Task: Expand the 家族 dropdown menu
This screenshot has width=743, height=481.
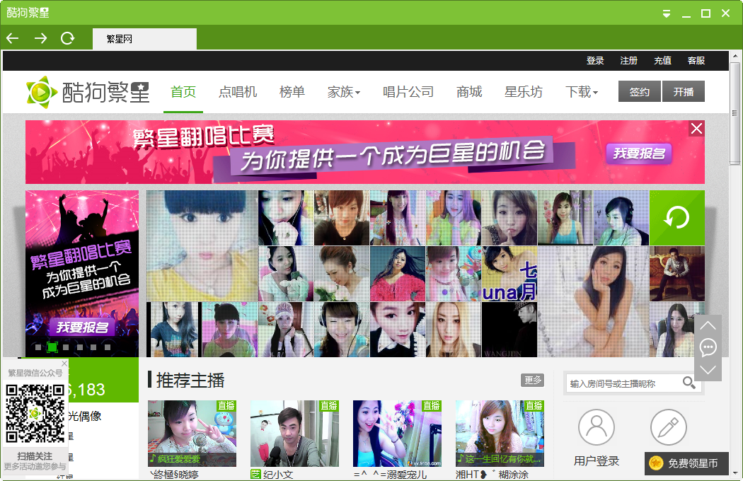Action: pos(344,92)
